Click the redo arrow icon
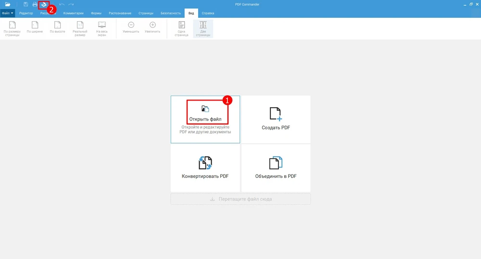 (x=71, y=4)
